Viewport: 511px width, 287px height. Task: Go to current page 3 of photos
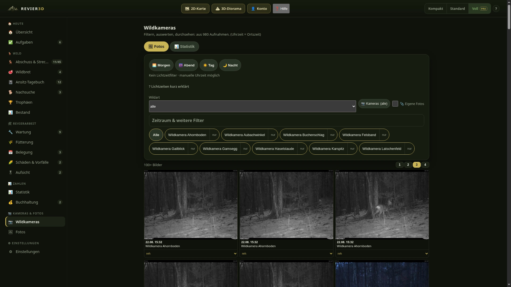click(417, 165)
